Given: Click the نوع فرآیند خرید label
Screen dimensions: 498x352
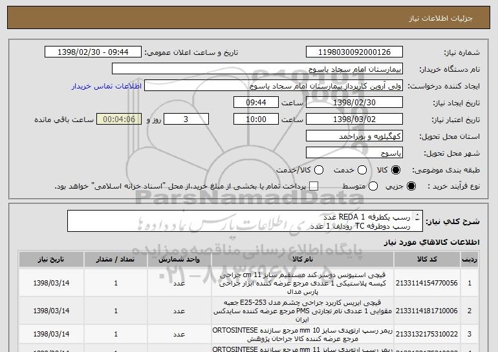Looking at the screenshot, I should click(x=453, y=187).
